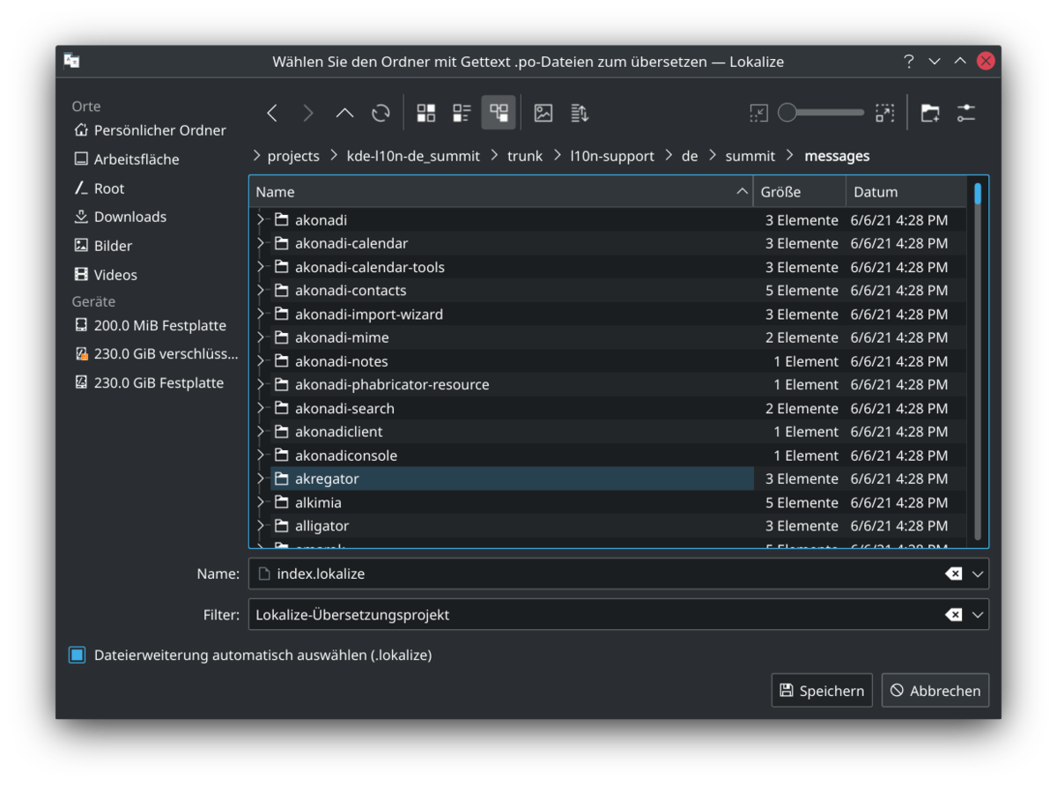This screenshot has width=1057, height=785.
Task: Click the Abbrechen button
Action: [935, 691]
